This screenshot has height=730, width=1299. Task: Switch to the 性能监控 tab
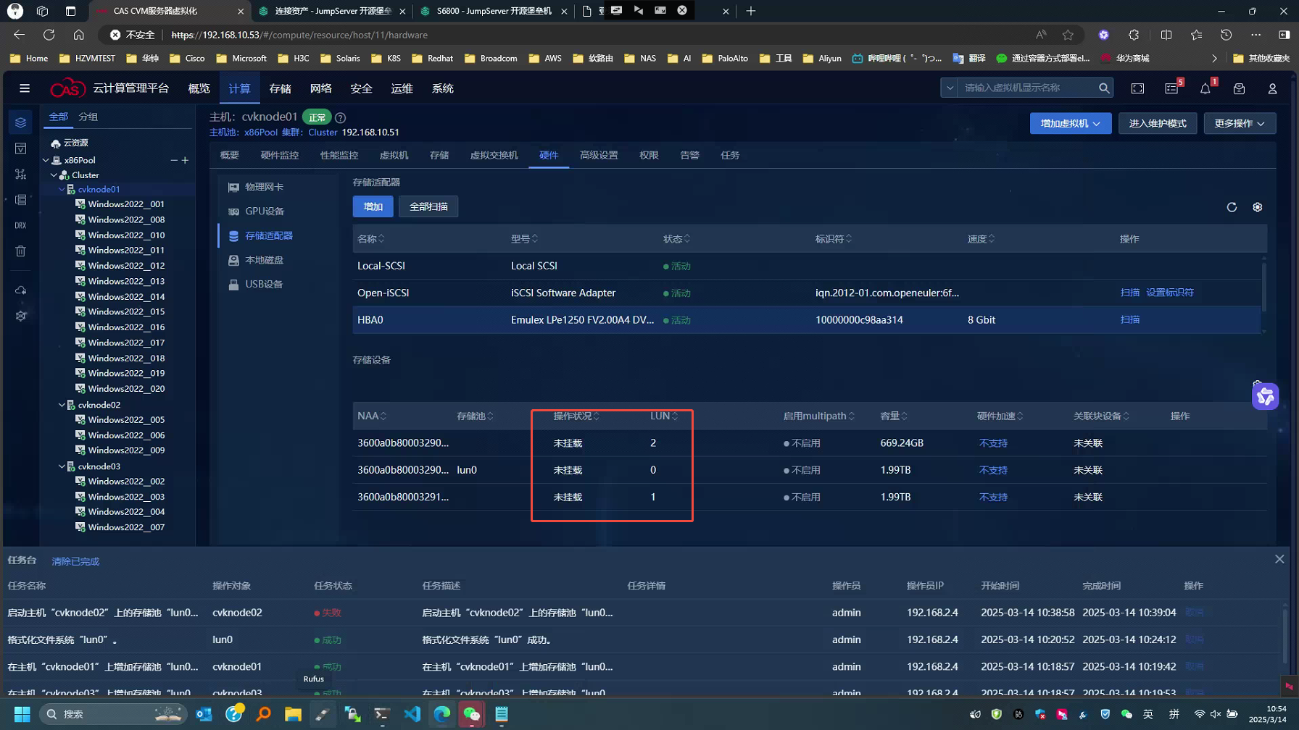point(339,155)
